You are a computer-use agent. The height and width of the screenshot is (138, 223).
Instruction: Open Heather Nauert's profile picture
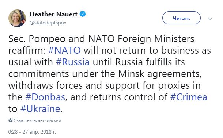17,18
